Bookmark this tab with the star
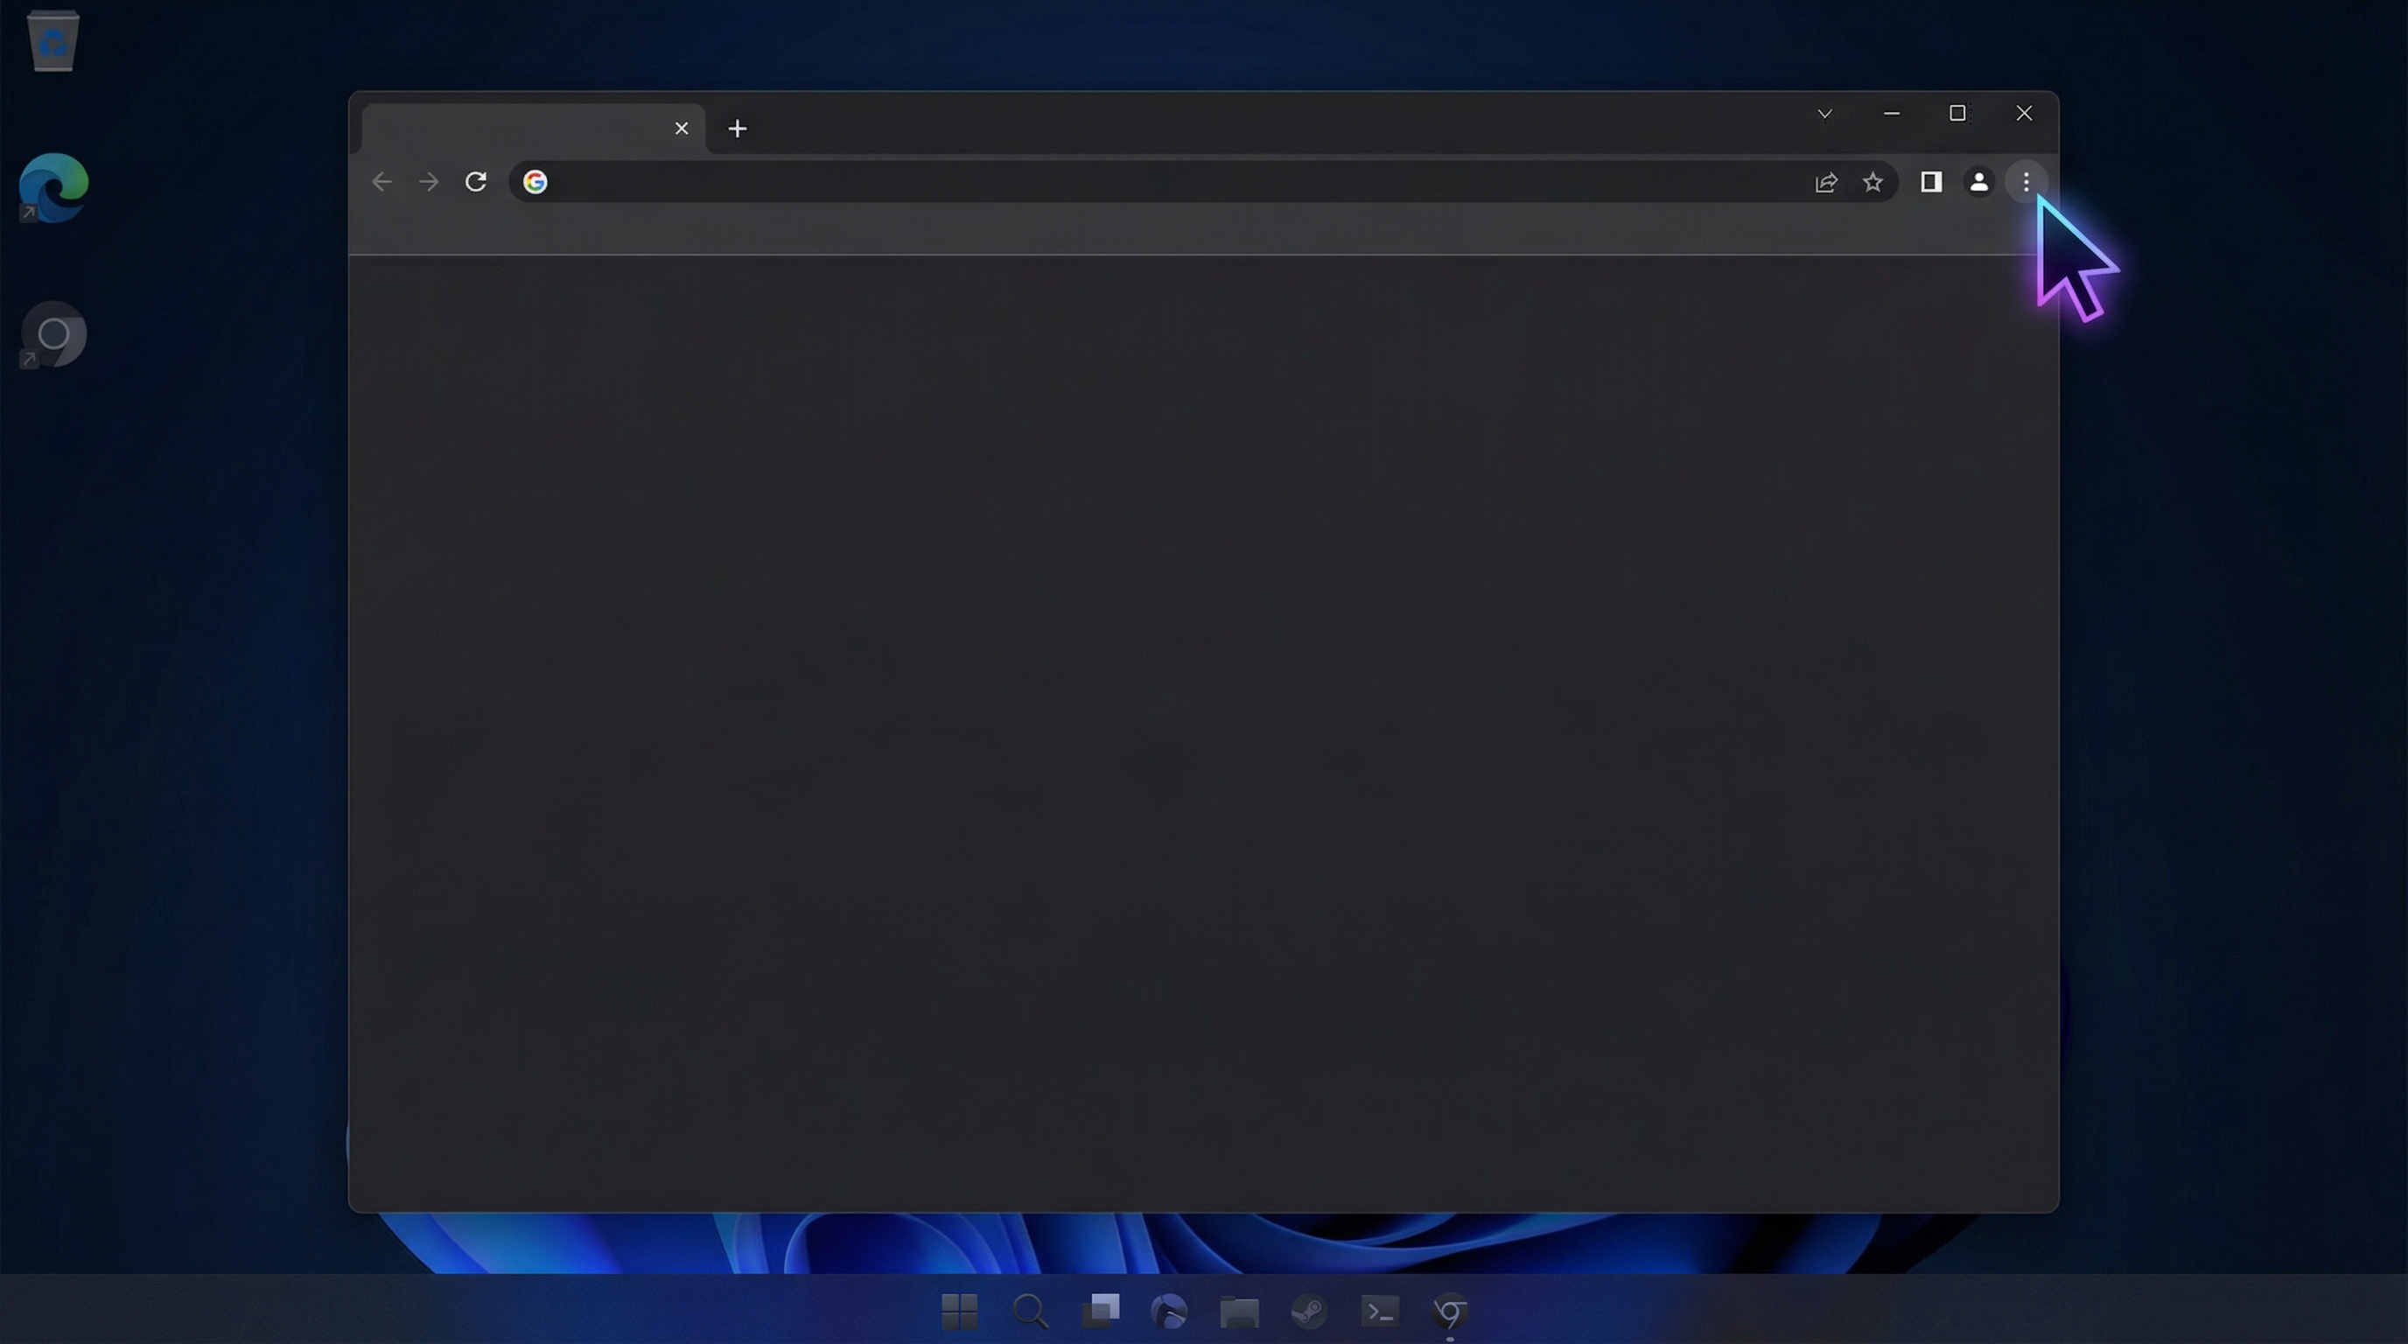Screen dimensions: 2408x1344 coord(1872,182)
